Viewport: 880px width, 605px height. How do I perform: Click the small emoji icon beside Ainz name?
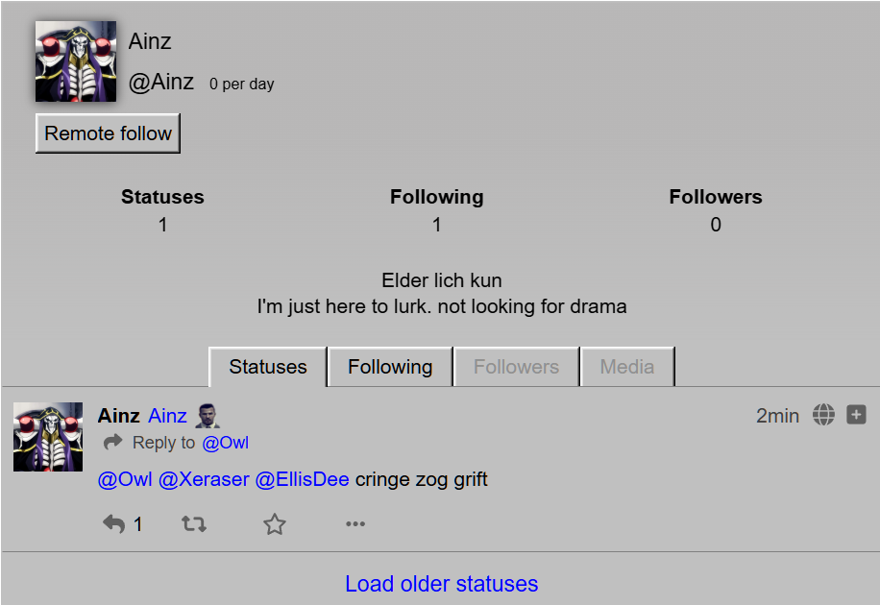pyautogui.click(x=208, y=416)
